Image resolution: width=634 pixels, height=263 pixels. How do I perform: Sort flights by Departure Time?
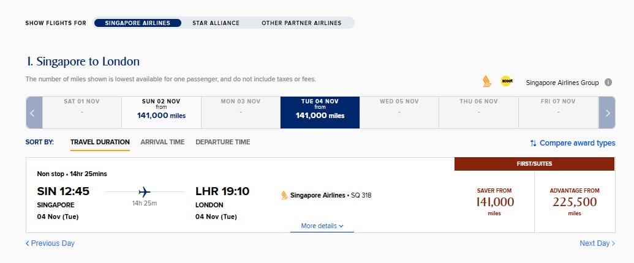222,142
